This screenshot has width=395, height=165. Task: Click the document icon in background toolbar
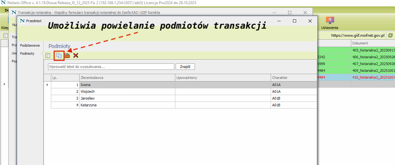click(x=5, y=35)
